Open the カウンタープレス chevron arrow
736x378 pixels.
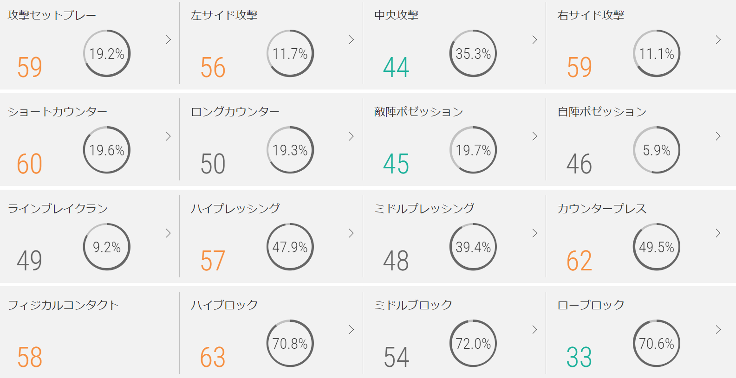[x=718, y=233]
